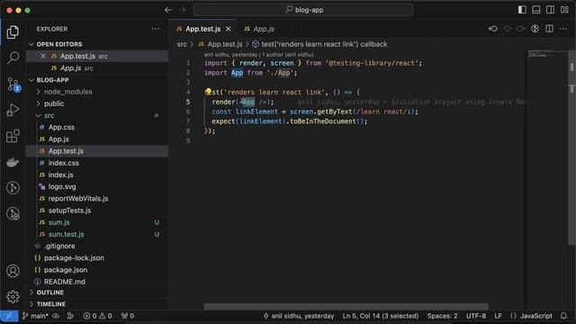Open editor more actions ellipsis
This screenshot has width=576, height=324.
pyautogui.click(x=563, y=29)
